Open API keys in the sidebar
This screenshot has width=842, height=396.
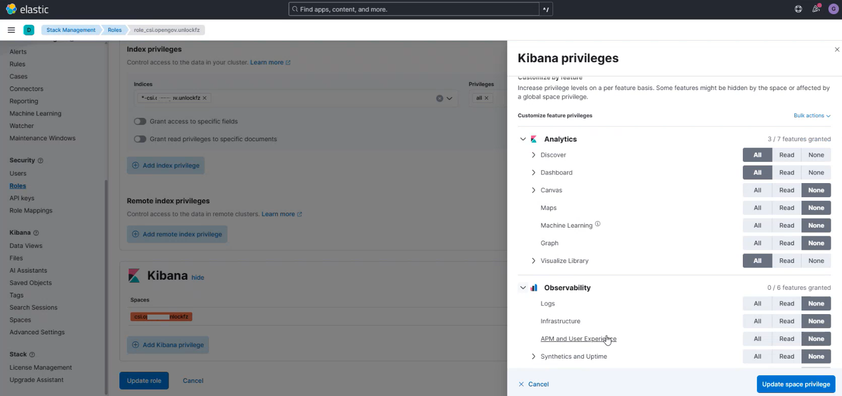22,198
